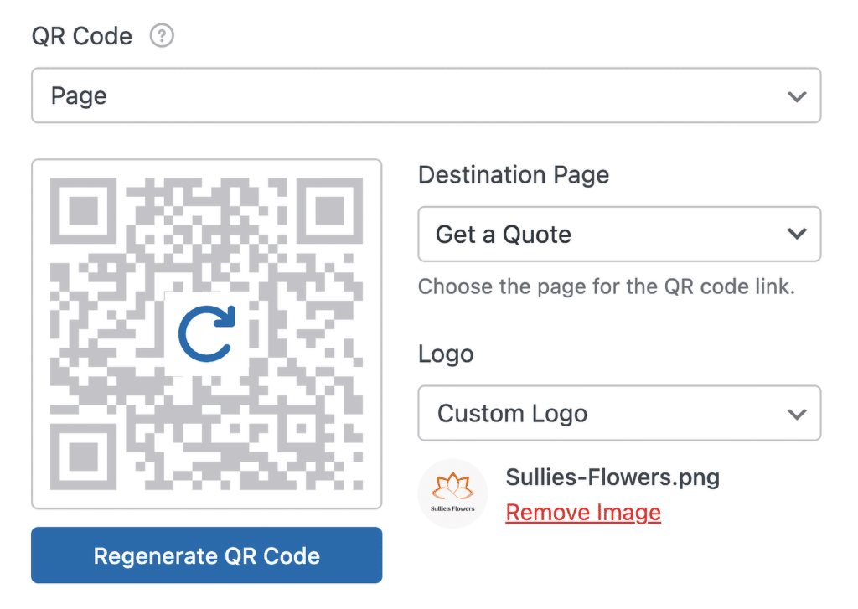Click the top-right QR finder square
The image size is (858, 609).
[330, 210]
